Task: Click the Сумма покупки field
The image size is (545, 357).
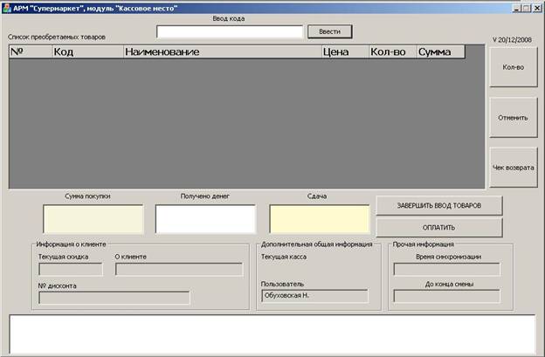Action: (93, 219)
